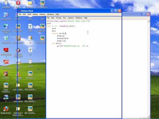Open Windows menu in the editor window
This screenshot has height=119, width=159.
coord(79,18)
